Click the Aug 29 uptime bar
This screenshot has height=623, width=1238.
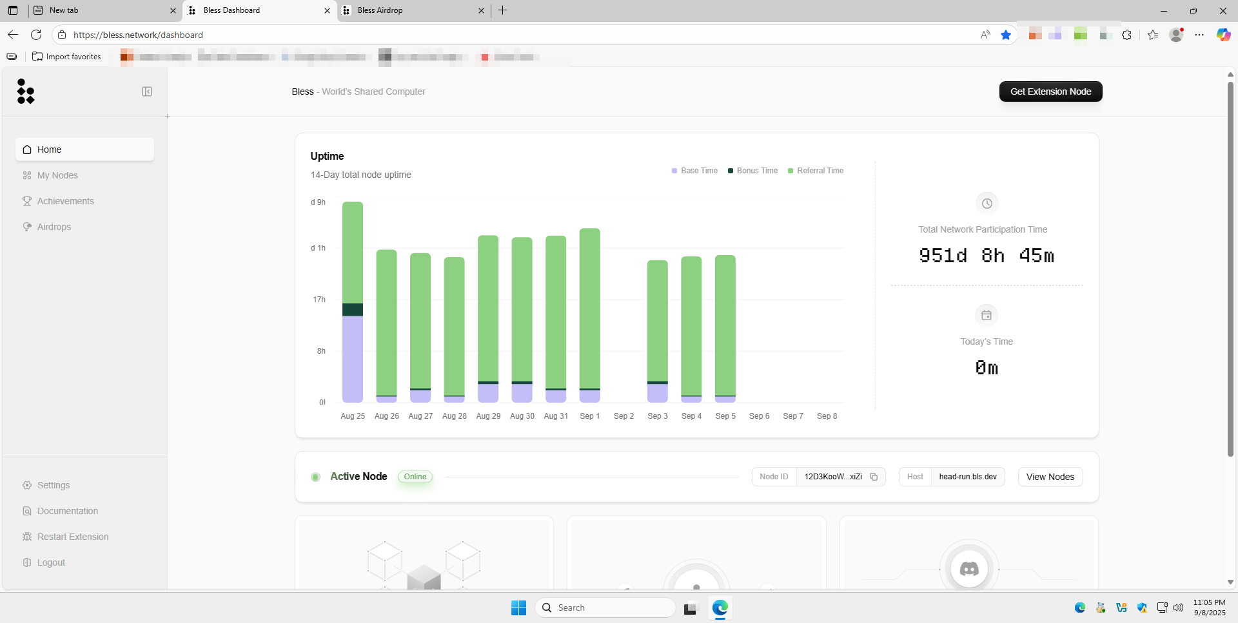488,319
